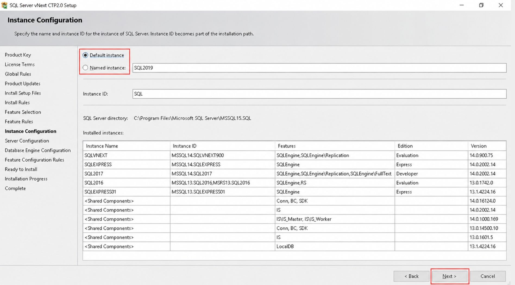The width and height of the screenshot is (515, 285).
Task: Select the SQLEXPRESS01 instance row
Action: tap(294, 192)
